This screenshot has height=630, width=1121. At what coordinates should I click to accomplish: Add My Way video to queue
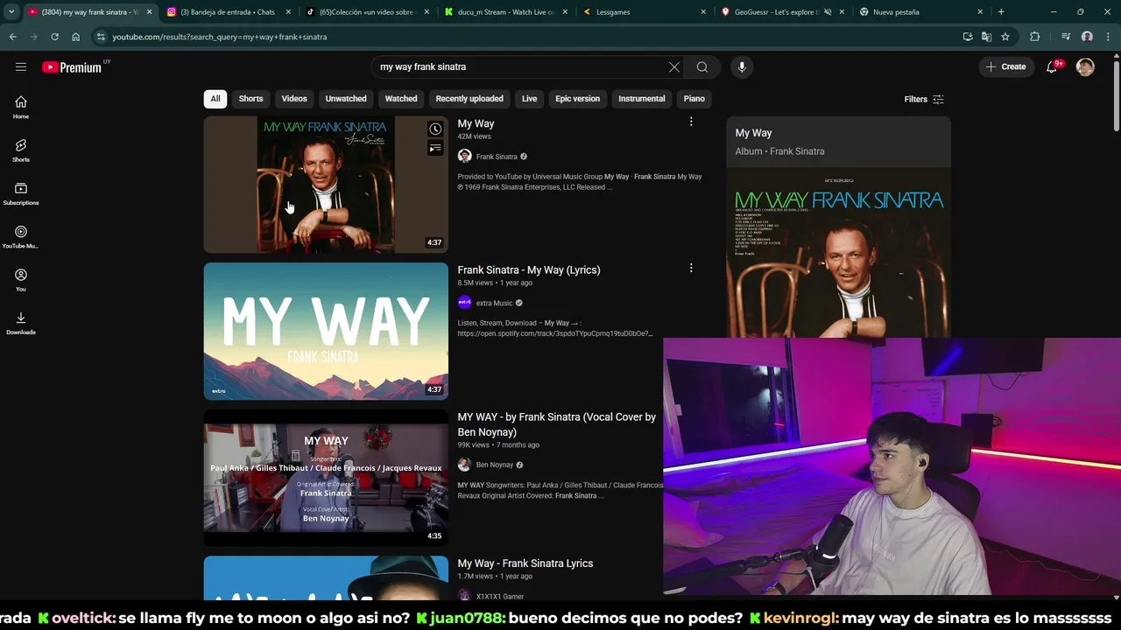(435, 148)
